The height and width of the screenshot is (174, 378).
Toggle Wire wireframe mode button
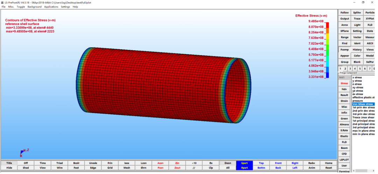pyautogui.click(x=59, y=168)
